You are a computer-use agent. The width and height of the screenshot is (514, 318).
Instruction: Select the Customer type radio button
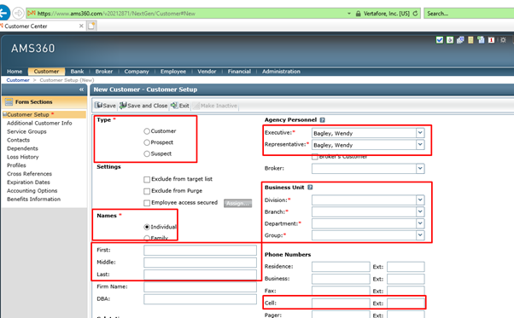[147, 131]
